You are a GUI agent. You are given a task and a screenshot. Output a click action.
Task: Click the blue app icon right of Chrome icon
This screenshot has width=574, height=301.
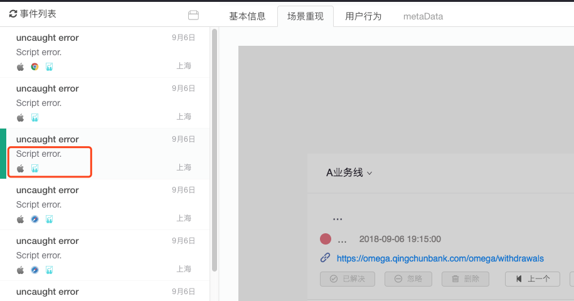(x=49, y=66)
